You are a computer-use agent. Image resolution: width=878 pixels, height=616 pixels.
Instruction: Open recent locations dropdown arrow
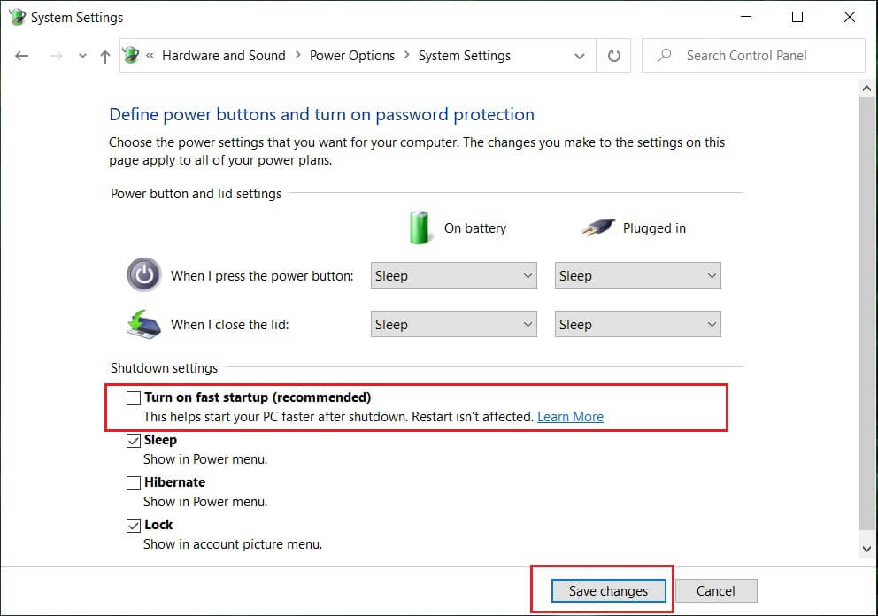point(82,56)
